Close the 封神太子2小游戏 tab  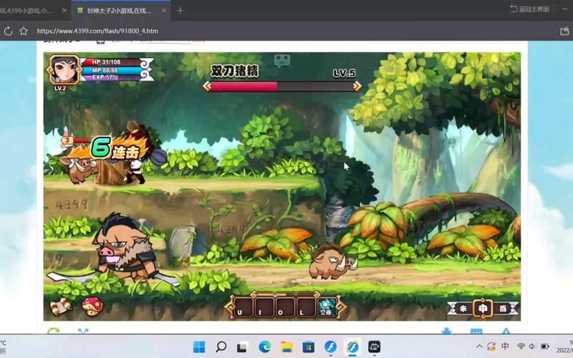[x=164, y=11]
